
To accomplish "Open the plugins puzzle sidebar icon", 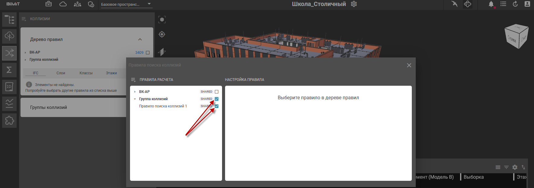I will click(x=9, y=121).
